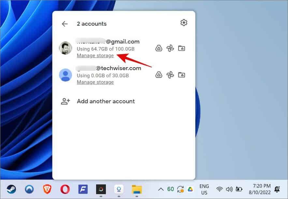Open Drive folder icon for techwiser.com account
Screen dimensions: 288x199
pyautogui.click(x=182, y=75)
